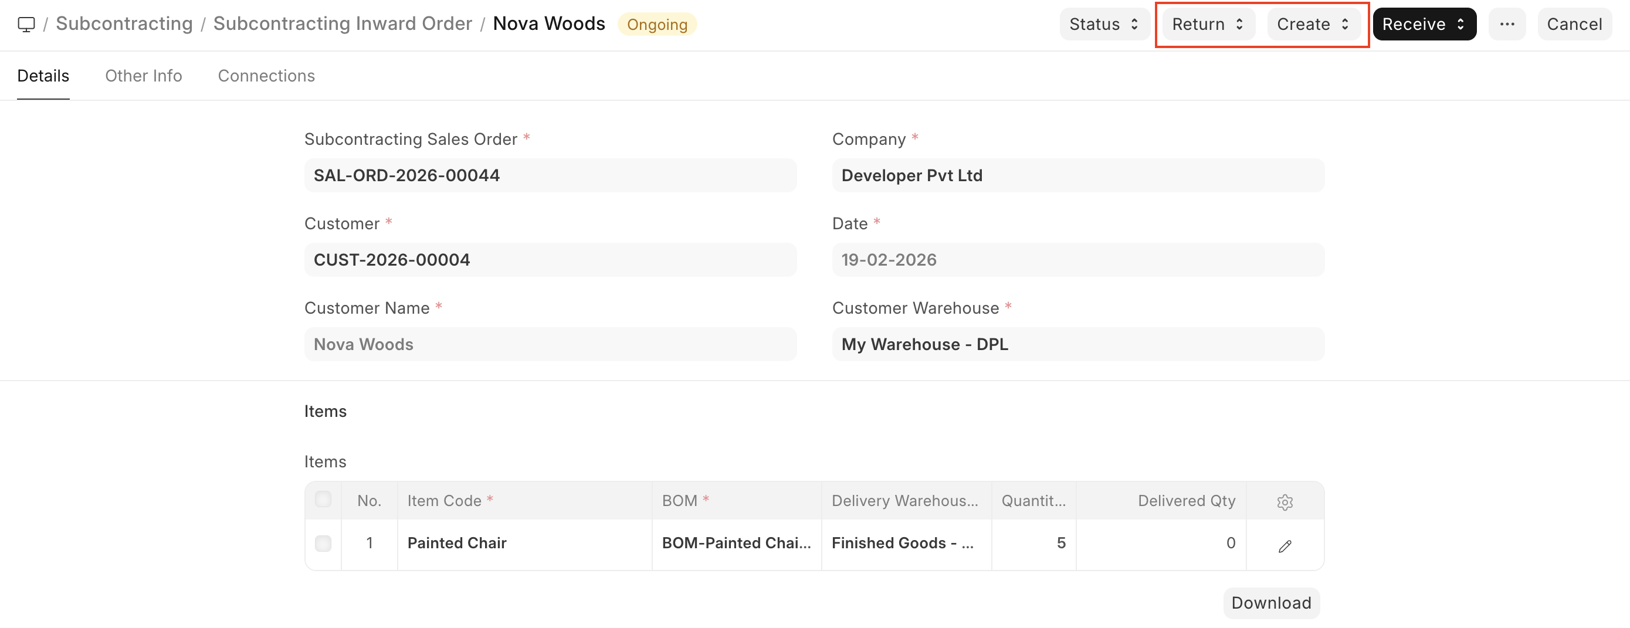Edit Painted Chair row with pencil icon
Screen dimensions: 1630x628
click(1284, 545)
